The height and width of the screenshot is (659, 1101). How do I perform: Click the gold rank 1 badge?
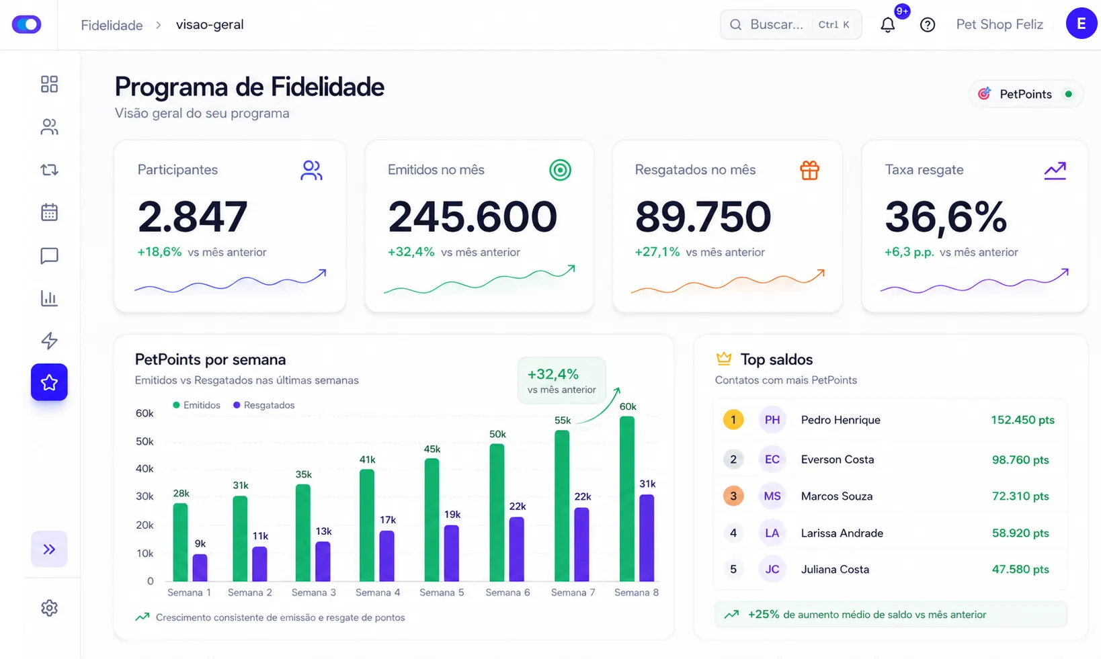(x=733, y=420)
